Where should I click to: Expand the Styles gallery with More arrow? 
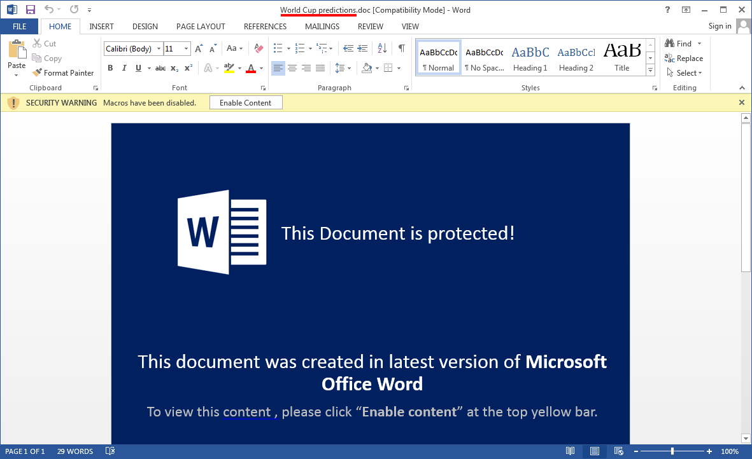click(x=651, y=70)
